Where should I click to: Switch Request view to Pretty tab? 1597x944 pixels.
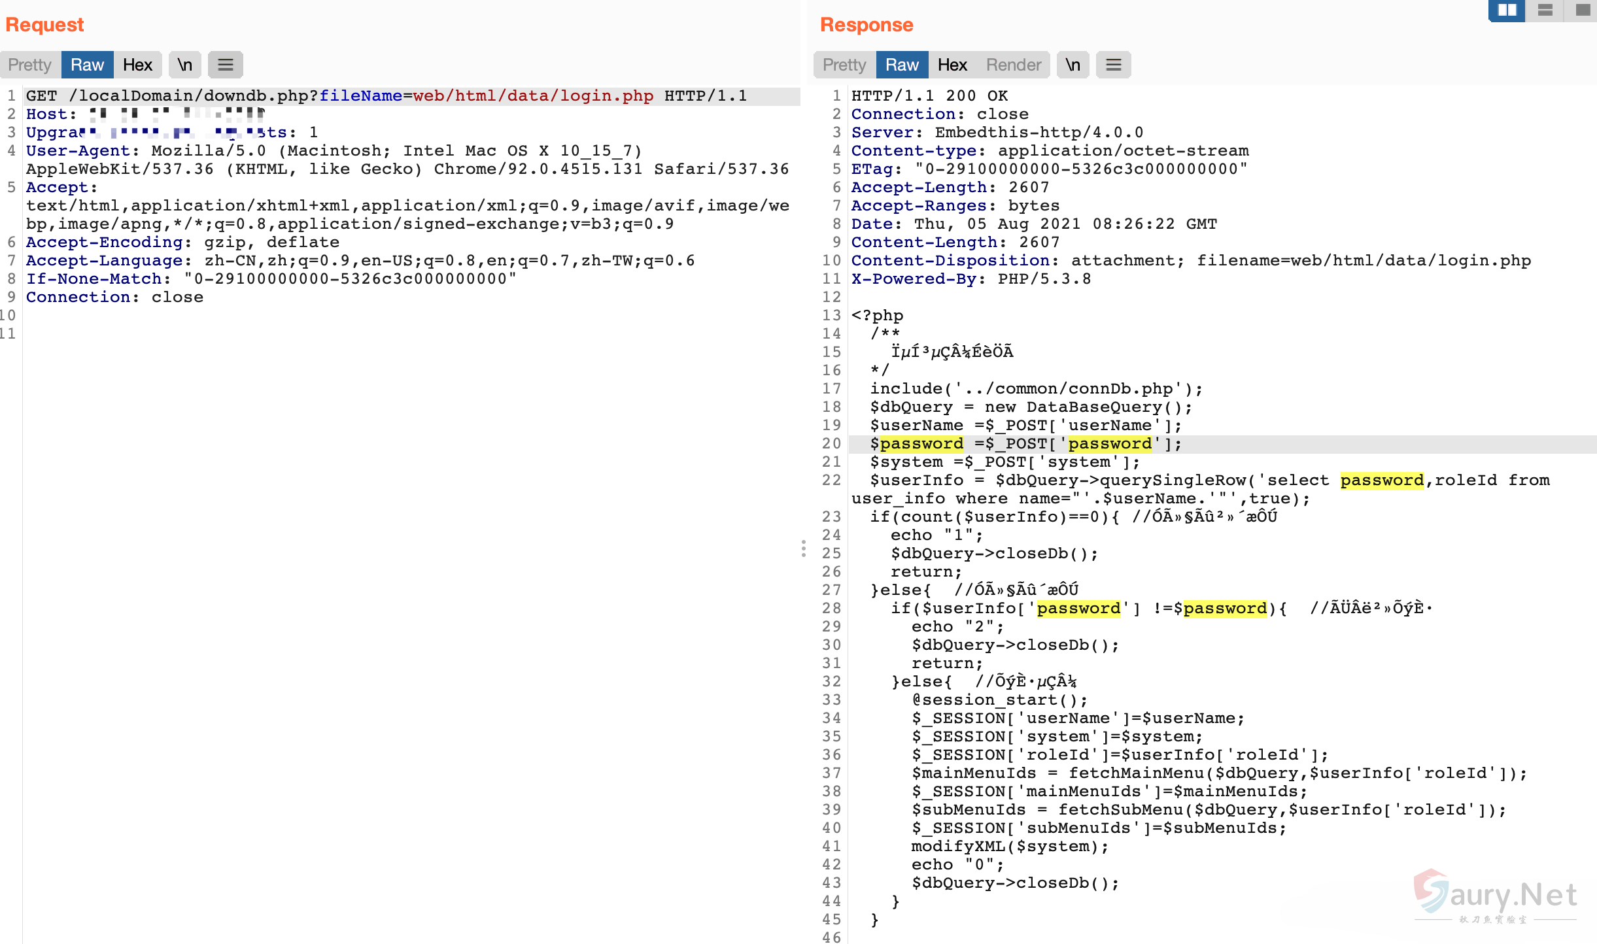(x=30, y=65)
